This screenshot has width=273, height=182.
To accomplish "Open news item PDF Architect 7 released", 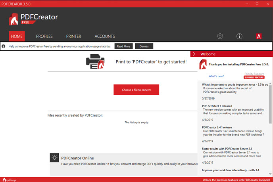I will (x=217, y=106).
